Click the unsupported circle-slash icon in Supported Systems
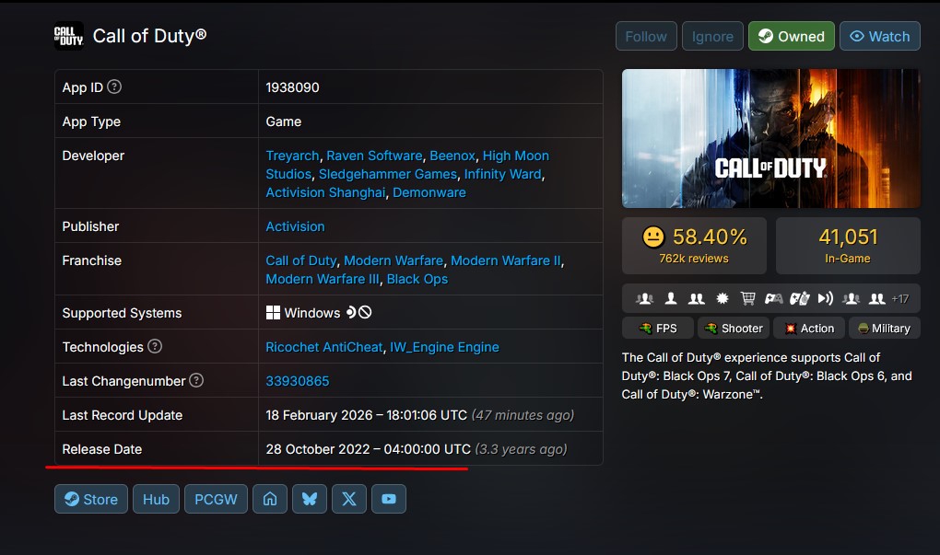 click(365, 312)
